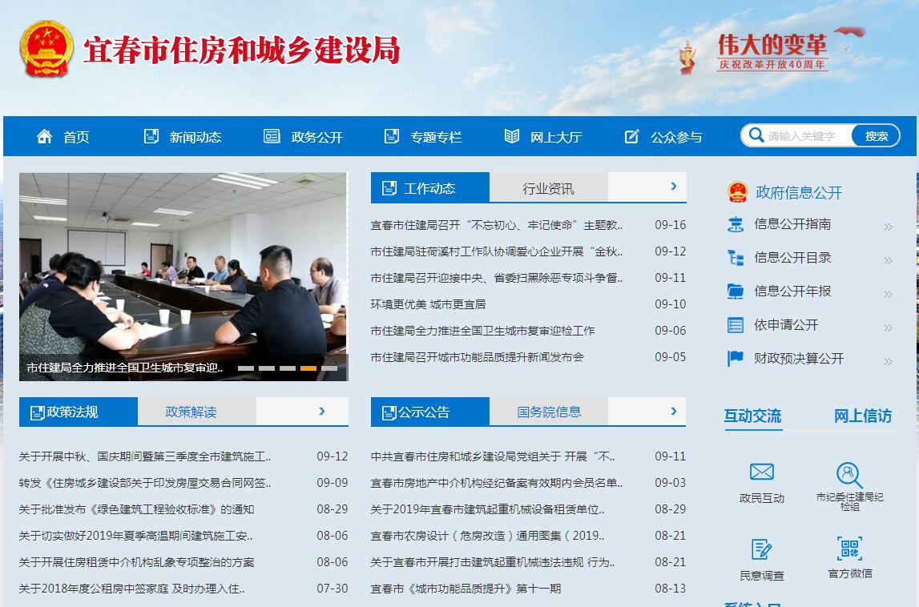The width and height of the screenshot is (919, 607).
Task: Click the search magnifier icon
Action: click(x=756, y=135)
